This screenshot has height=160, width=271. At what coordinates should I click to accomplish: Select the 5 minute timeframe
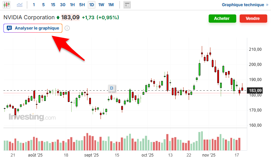(43, 5)
